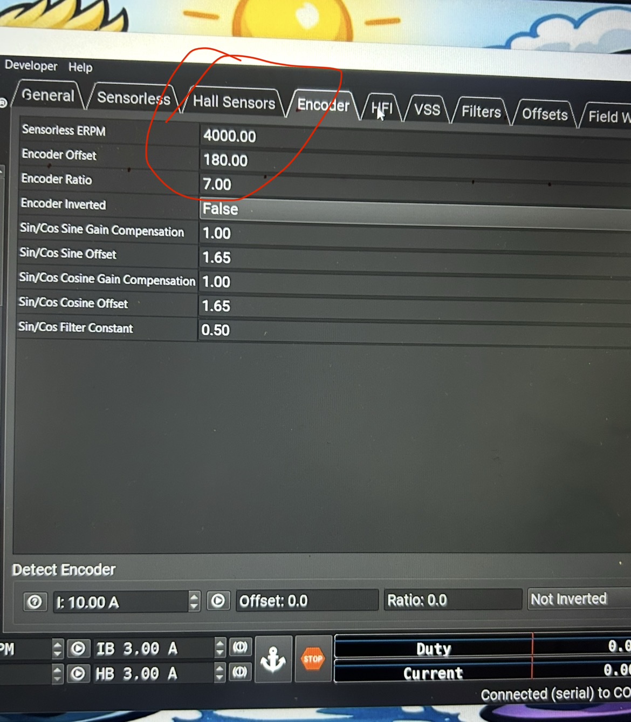Click the detect current field I: 10.00 A
631x722 pixels.
click(121, 602)
